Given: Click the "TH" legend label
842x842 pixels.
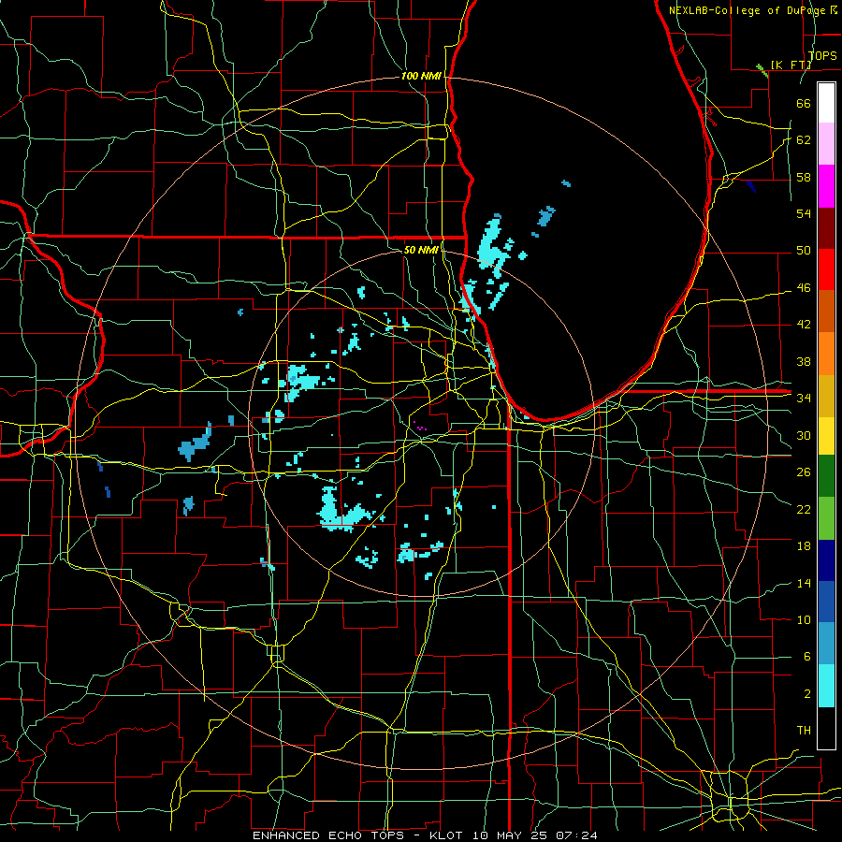Looking at the screenshot, I should pos(804,731).
